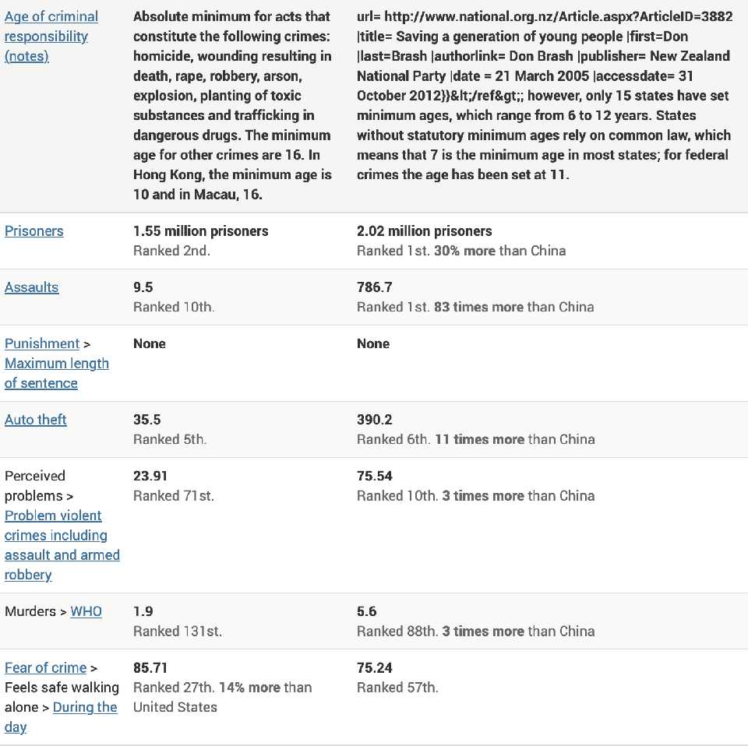
Task: Click the WHO link beside Murders
Action: (x=86, y=611)
